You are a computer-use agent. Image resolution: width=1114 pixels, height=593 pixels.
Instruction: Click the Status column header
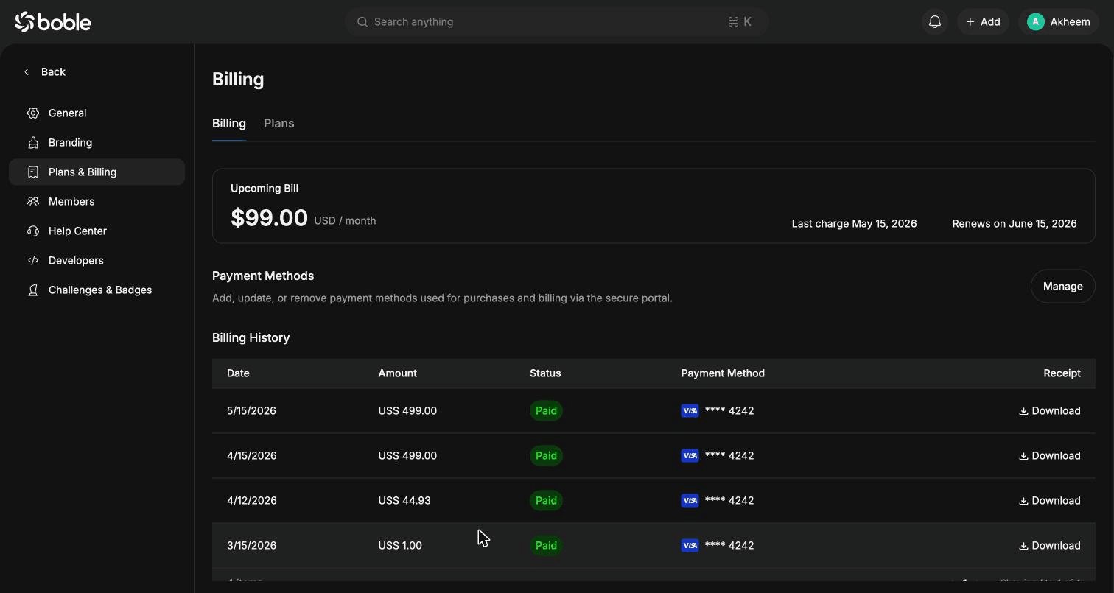click(545, 373)
